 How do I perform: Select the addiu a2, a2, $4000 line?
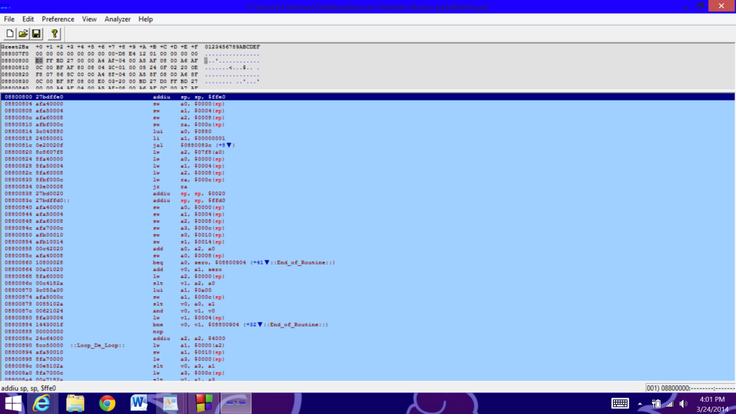point(367,339)
